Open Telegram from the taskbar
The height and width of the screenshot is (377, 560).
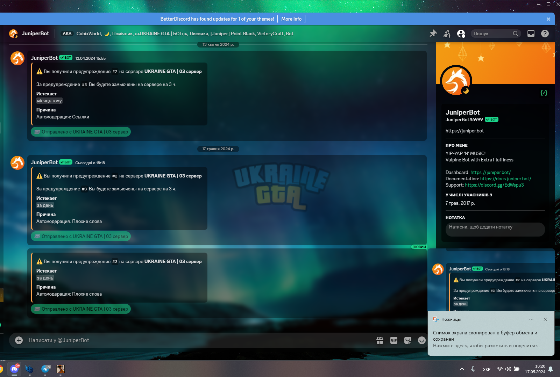[45, 369]
